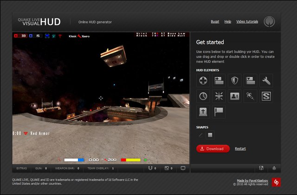Image resolution: width=297 pixels, height=195 pixels.
Task: Select the red team score 33 element
Action: tap(20, 36)
